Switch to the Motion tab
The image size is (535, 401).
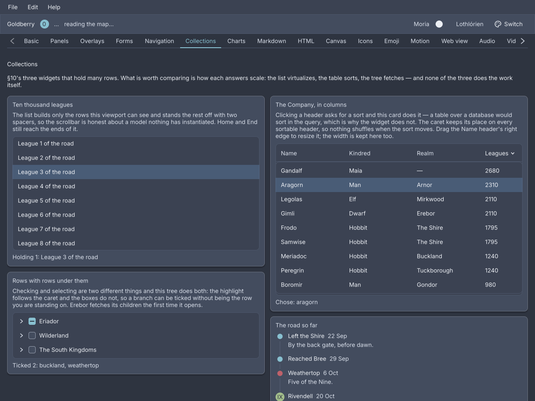click(x=420, y=41)
